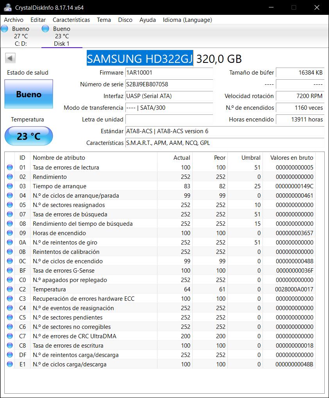
Task: Click the Valores en bruto column header
Action: coord(290,158)
